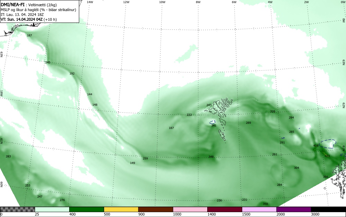Click the "433" CAPE value
Image resolution: width=346 pixels, height=217 pixels.
coord(327,156)
